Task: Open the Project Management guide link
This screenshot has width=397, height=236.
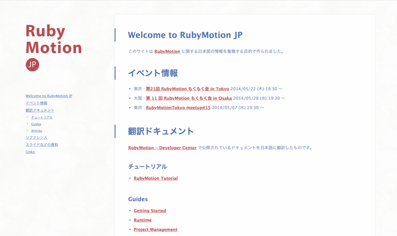Action: [155, 229]
